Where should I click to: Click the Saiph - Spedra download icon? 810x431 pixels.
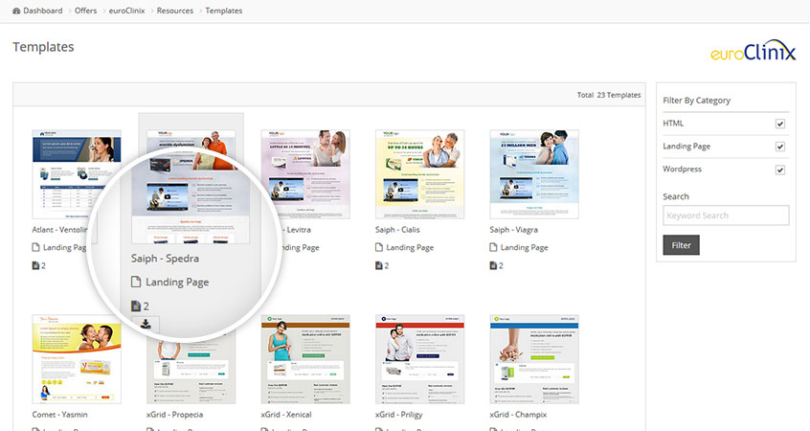coord(146,324)
